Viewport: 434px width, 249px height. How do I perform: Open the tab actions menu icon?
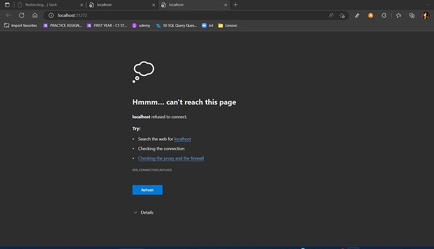click(7, 4)
